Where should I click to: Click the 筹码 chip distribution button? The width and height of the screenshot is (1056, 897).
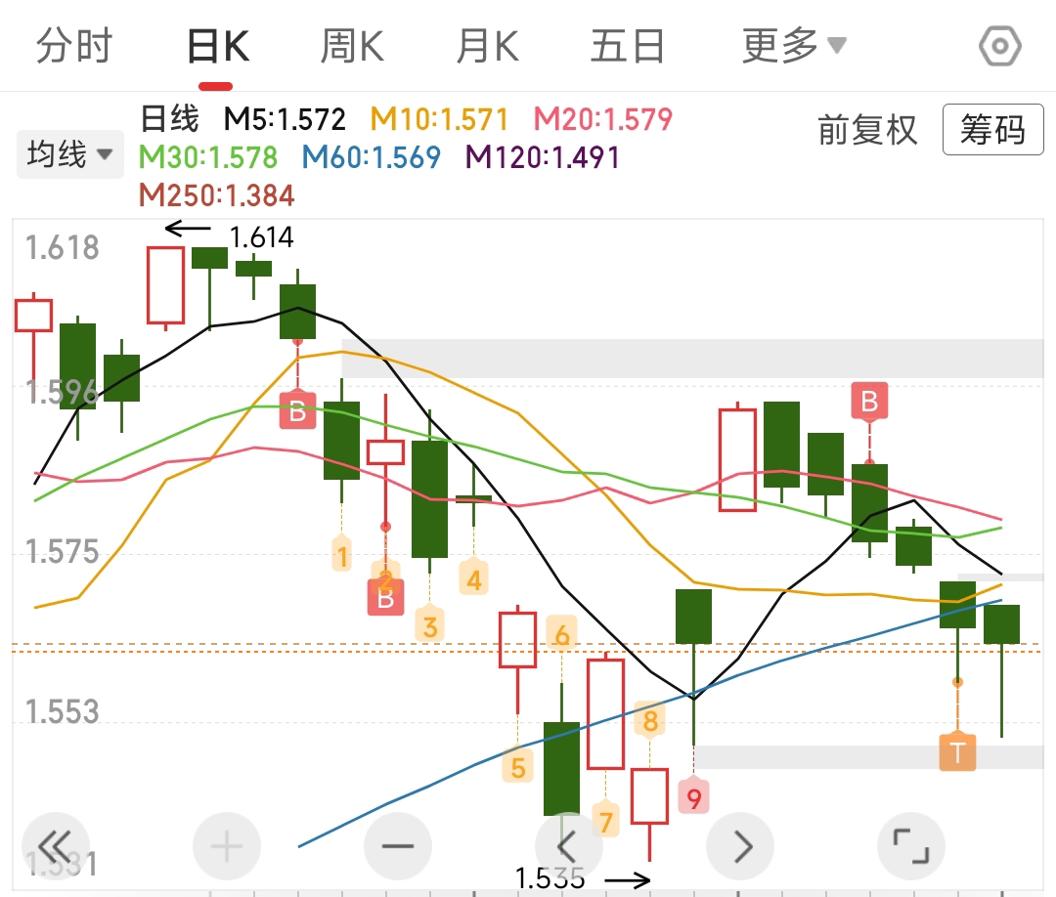click(992, 130)
